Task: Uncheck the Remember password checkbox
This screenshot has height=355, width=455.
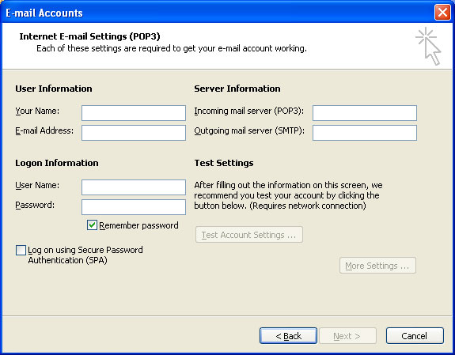Action: tap(92, 225)
